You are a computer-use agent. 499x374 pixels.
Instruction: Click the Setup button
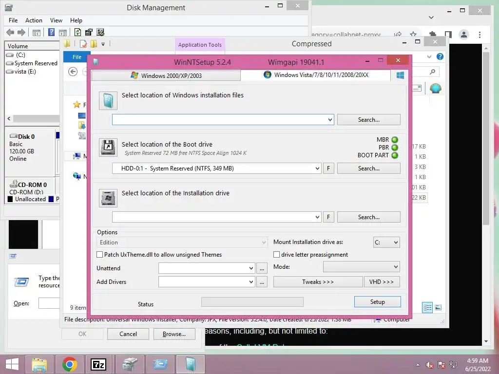[x=378, y=302]
